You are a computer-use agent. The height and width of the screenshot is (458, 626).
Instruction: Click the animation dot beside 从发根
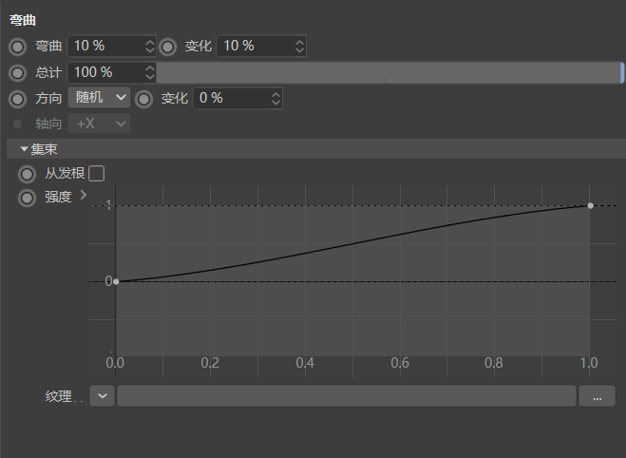click(x=27, y=173)
